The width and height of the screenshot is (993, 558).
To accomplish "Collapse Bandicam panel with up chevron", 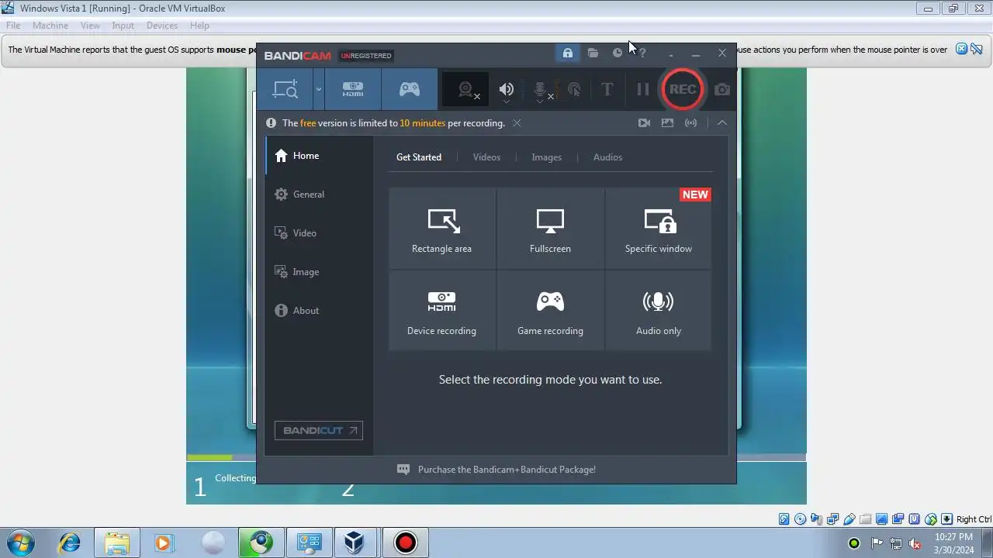I will coord(722,122).
